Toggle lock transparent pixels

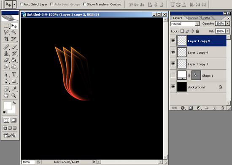click(x=182, y=31)
